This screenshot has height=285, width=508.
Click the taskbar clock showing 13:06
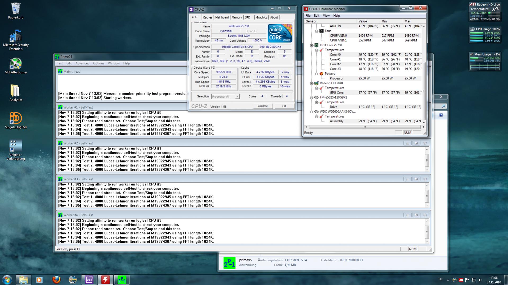point(494,280)
